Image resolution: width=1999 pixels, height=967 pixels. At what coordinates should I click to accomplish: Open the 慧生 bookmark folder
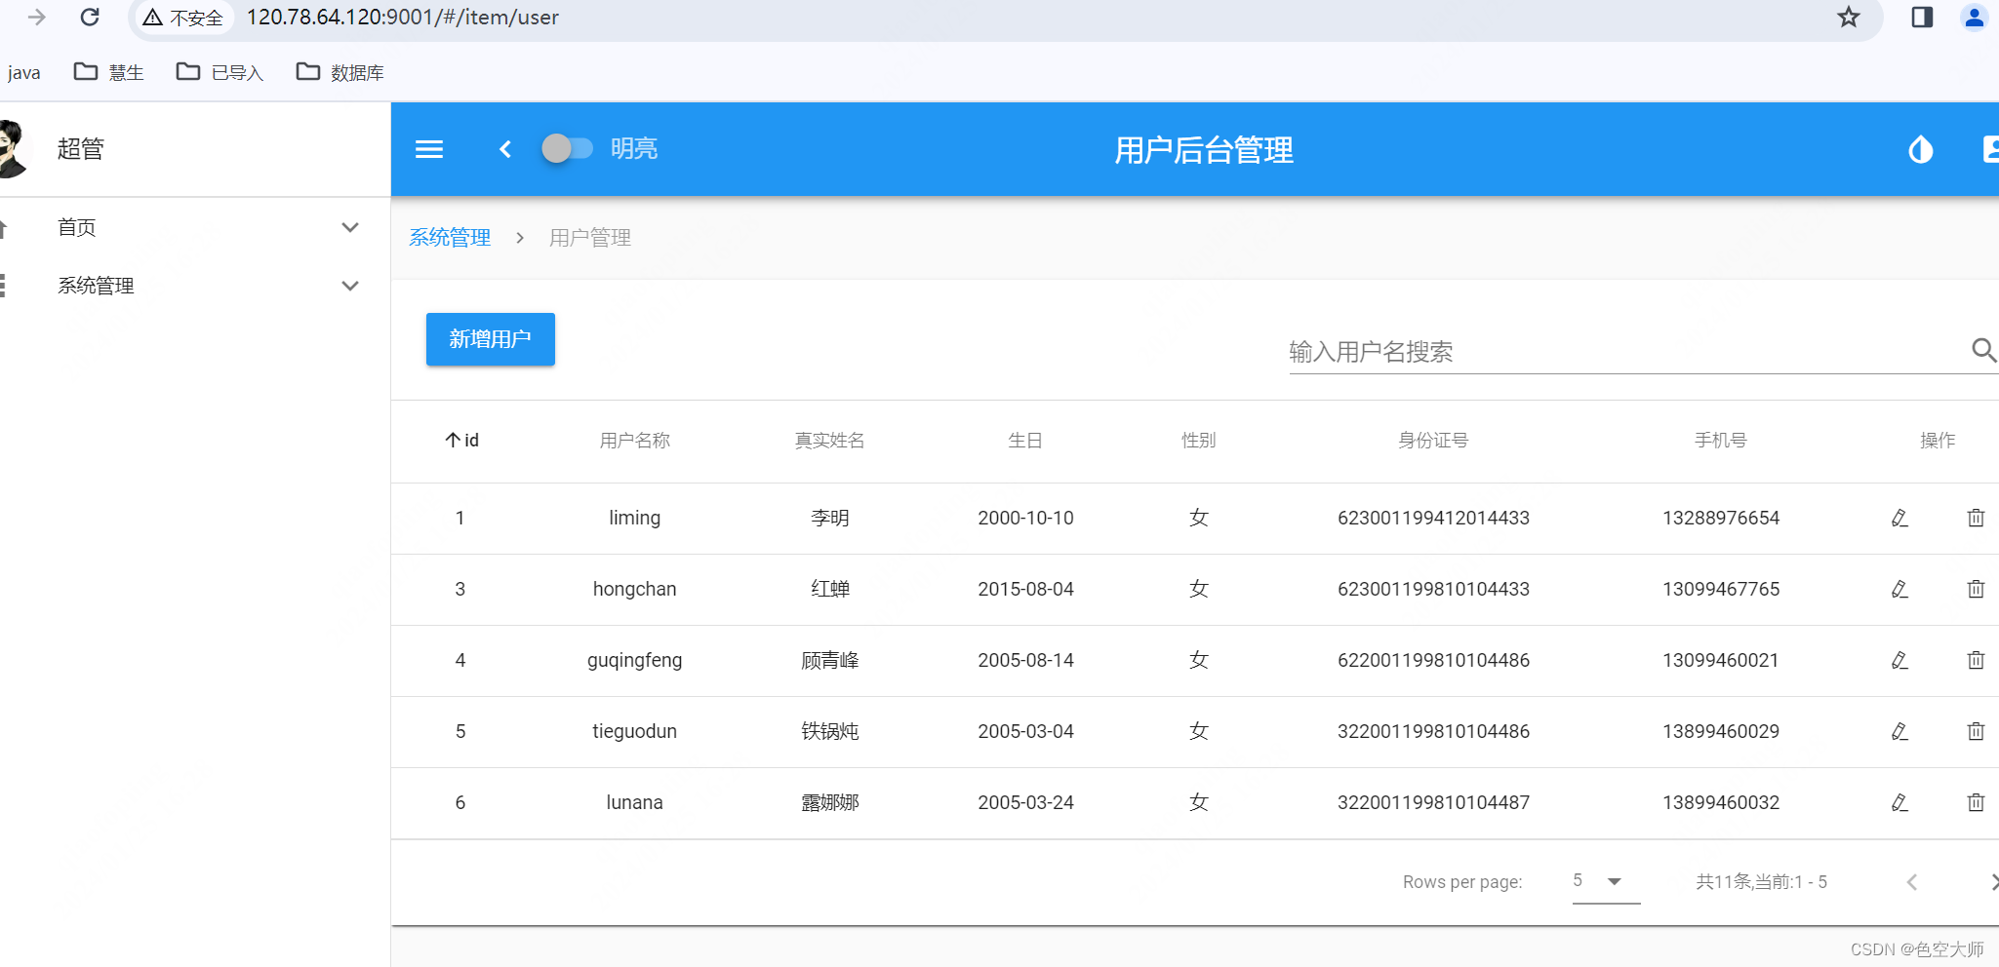(x=109, y=72)
